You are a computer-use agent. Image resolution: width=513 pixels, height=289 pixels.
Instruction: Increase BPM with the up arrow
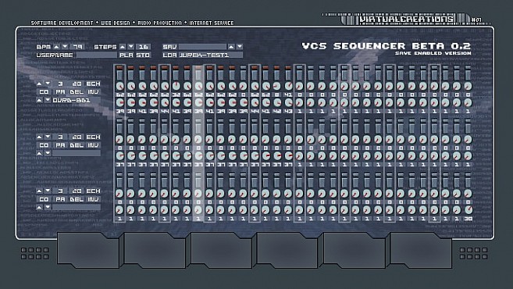click(56, 47)
